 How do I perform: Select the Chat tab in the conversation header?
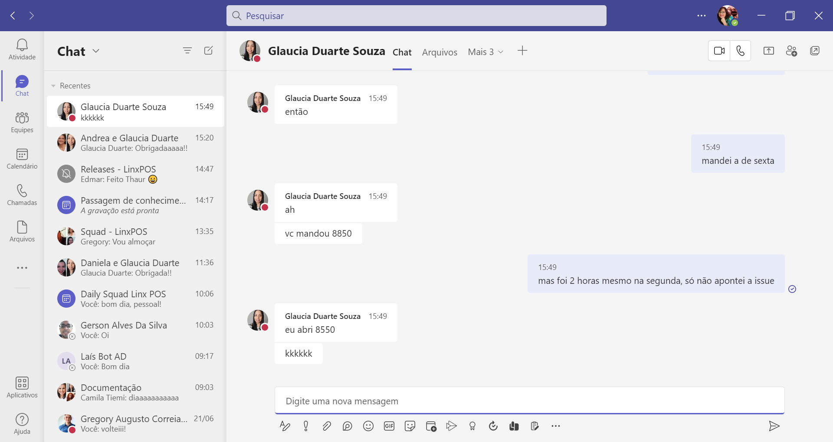[x=402, y=52]
